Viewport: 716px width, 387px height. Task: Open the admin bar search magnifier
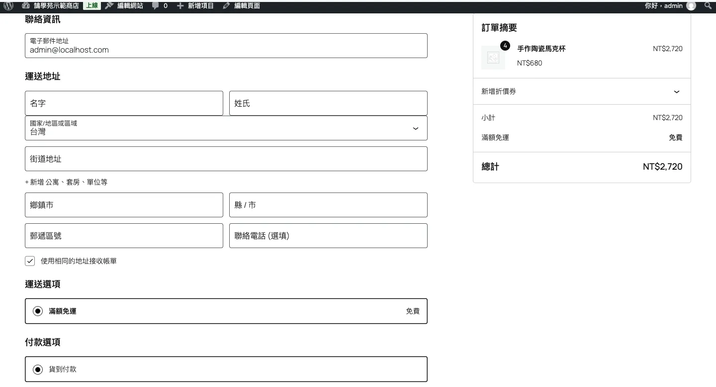(708, 6)
